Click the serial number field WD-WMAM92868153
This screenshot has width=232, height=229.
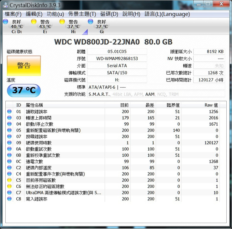pyautogui.click(x=117, y=59)
